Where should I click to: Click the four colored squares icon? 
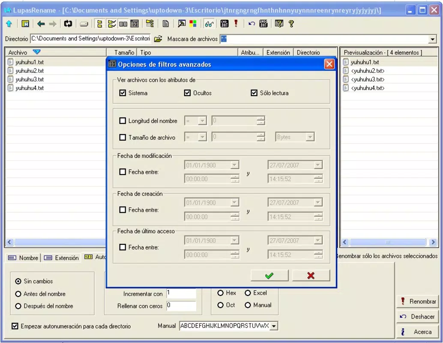point(193,24)
